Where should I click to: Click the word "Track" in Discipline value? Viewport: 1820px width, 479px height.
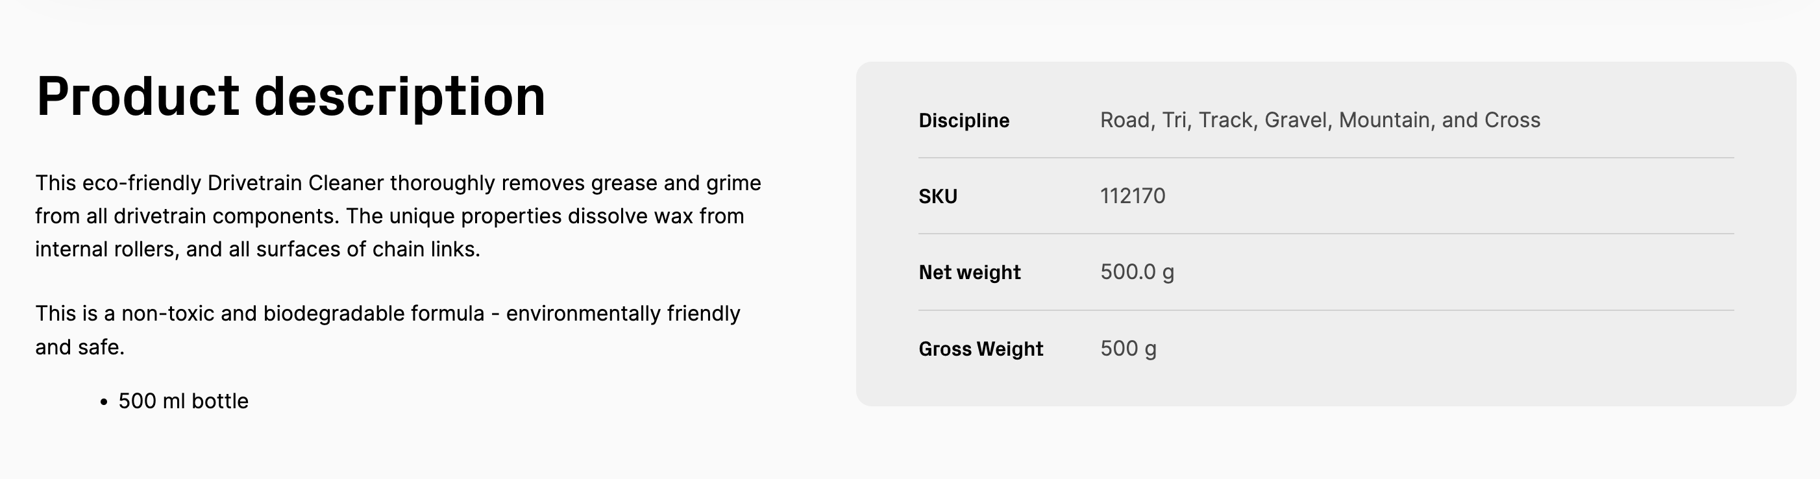pos(1226,120)
